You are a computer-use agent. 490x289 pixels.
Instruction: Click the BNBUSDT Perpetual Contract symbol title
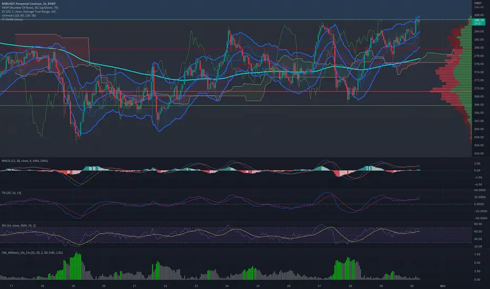coord(29,4)
